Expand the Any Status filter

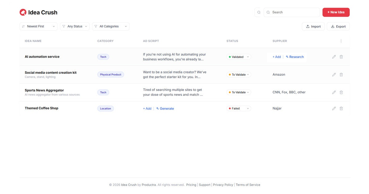75,26
